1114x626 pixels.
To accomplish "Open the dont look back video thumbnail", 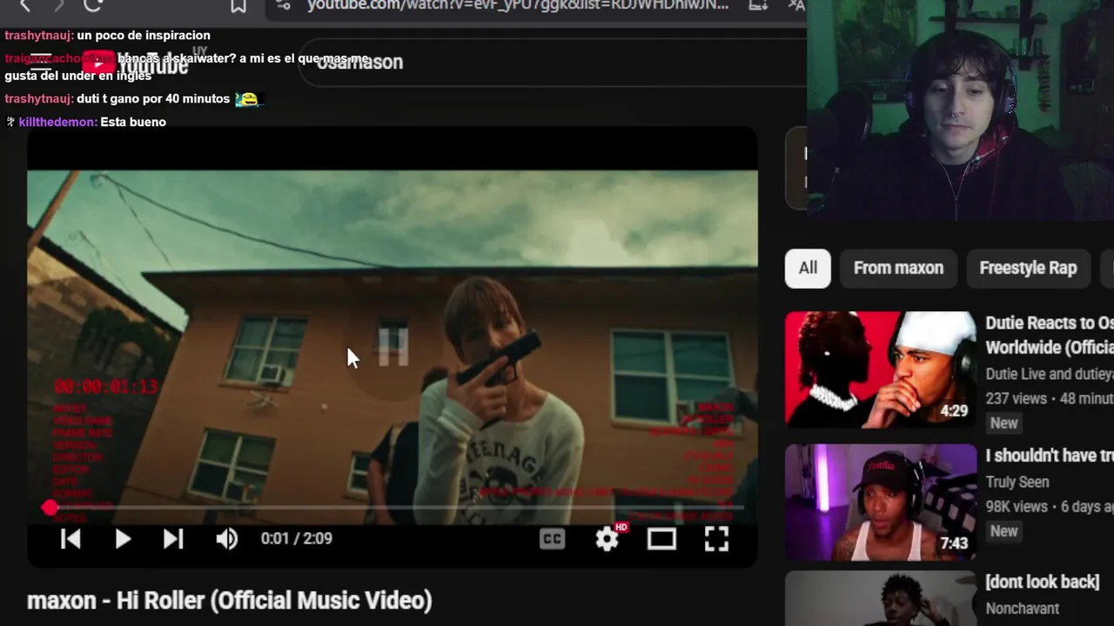I will coord(881,598).
